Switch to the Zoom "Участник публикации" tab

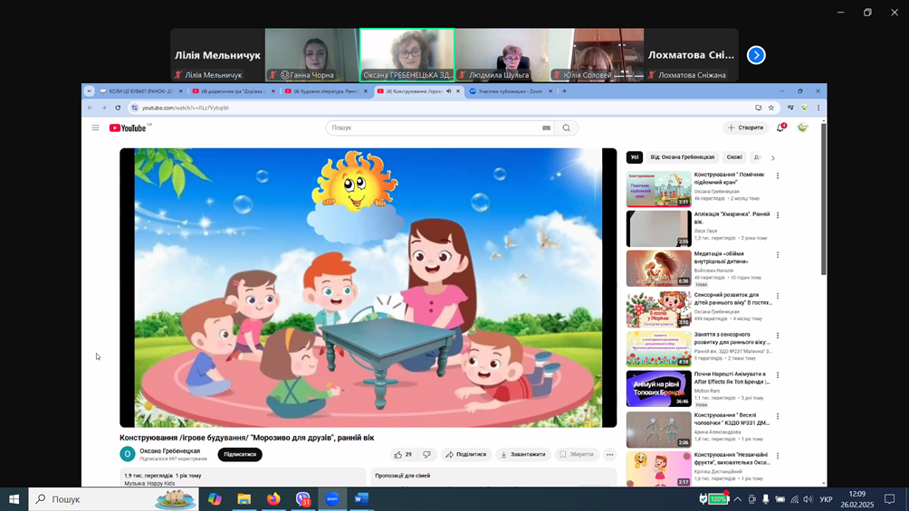tap(510, 91)
